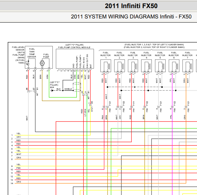Select the Fuel Injector 5 coil symbol
This screenshot has height=195, width=197.
(x=163, y=66)
